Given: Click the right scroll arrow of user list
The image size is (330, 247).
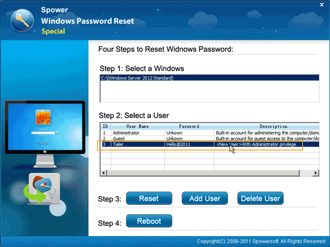Looking at the screenshot, I should pos(315,173).
